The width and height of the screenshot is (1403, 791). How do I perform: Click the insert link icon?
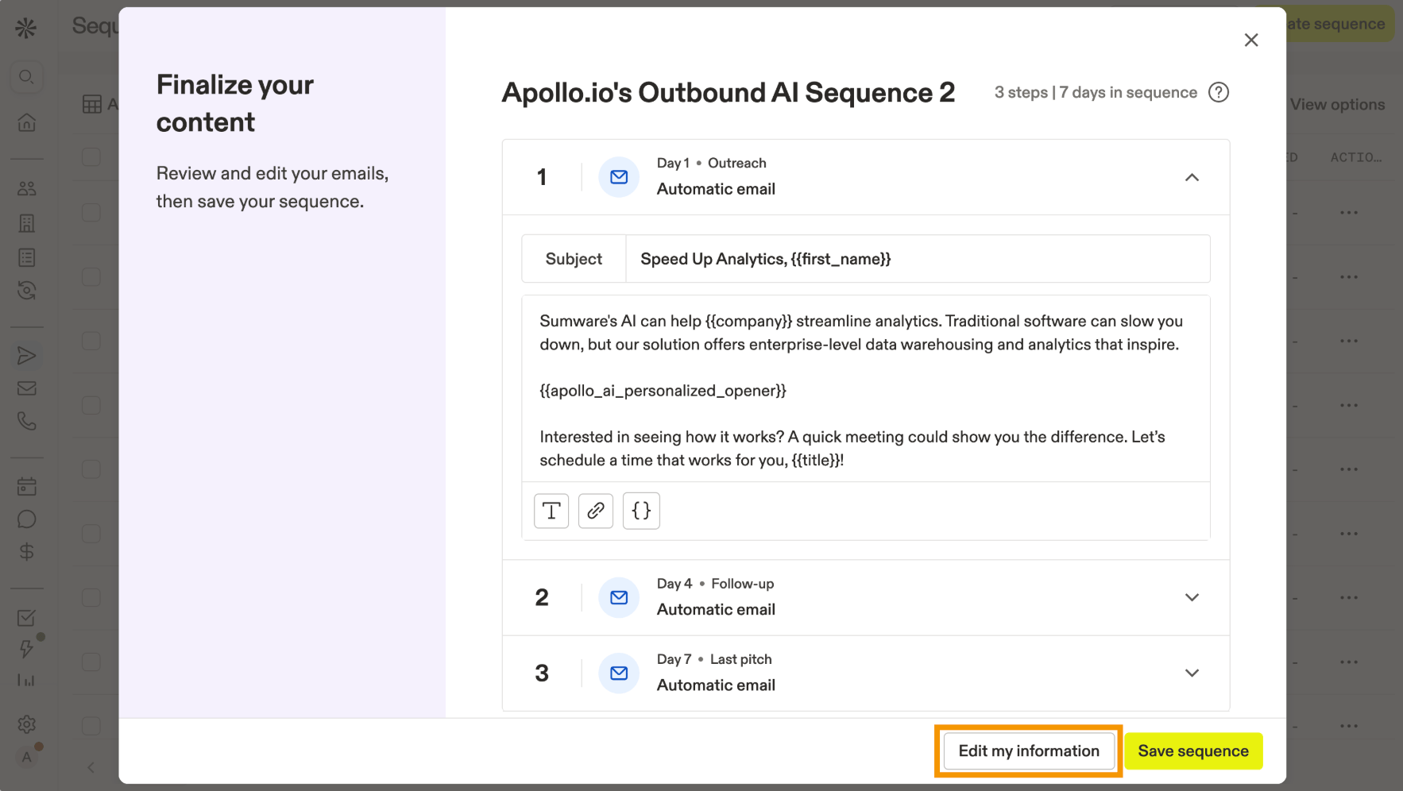(596, 511)
